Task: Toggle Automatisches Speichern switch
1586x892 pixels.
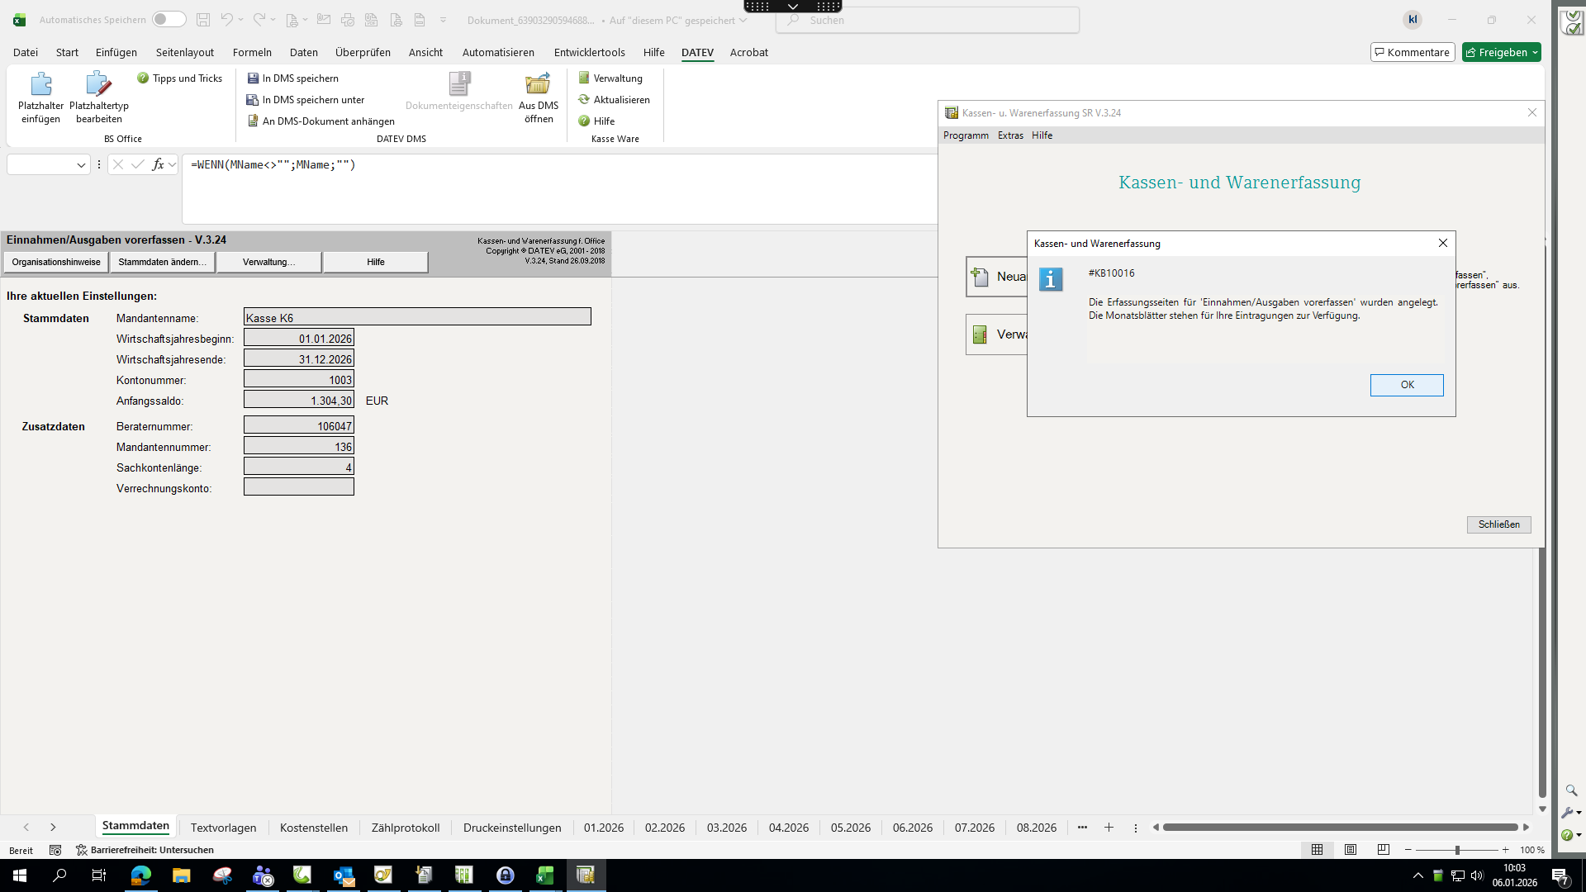Action: pos(169,20)
